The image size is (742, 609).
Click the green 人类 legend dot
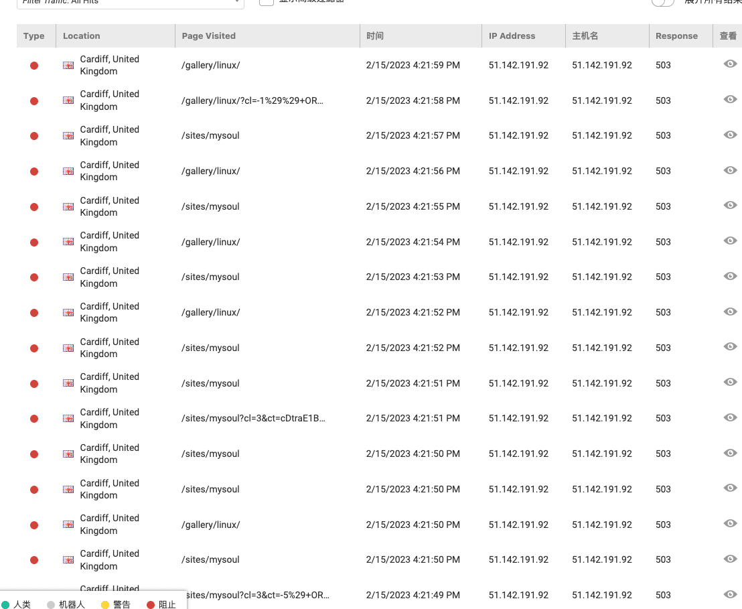tap(5, 604)
